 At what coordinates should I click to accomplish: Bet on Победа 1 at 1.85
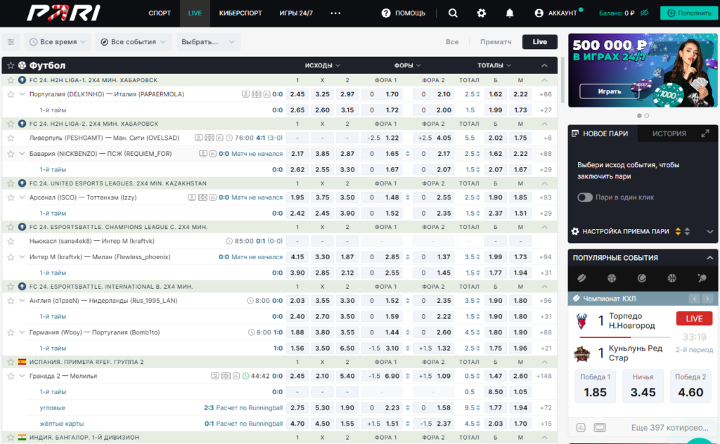tap(595, 386)
